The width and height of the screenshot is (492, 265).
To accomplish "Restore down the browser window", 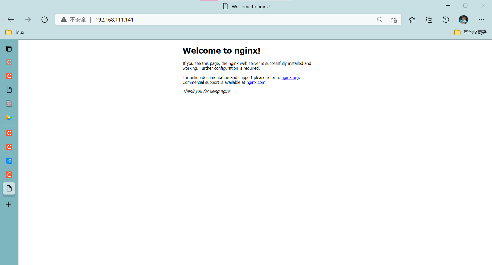I will click(x=465, y=6).
